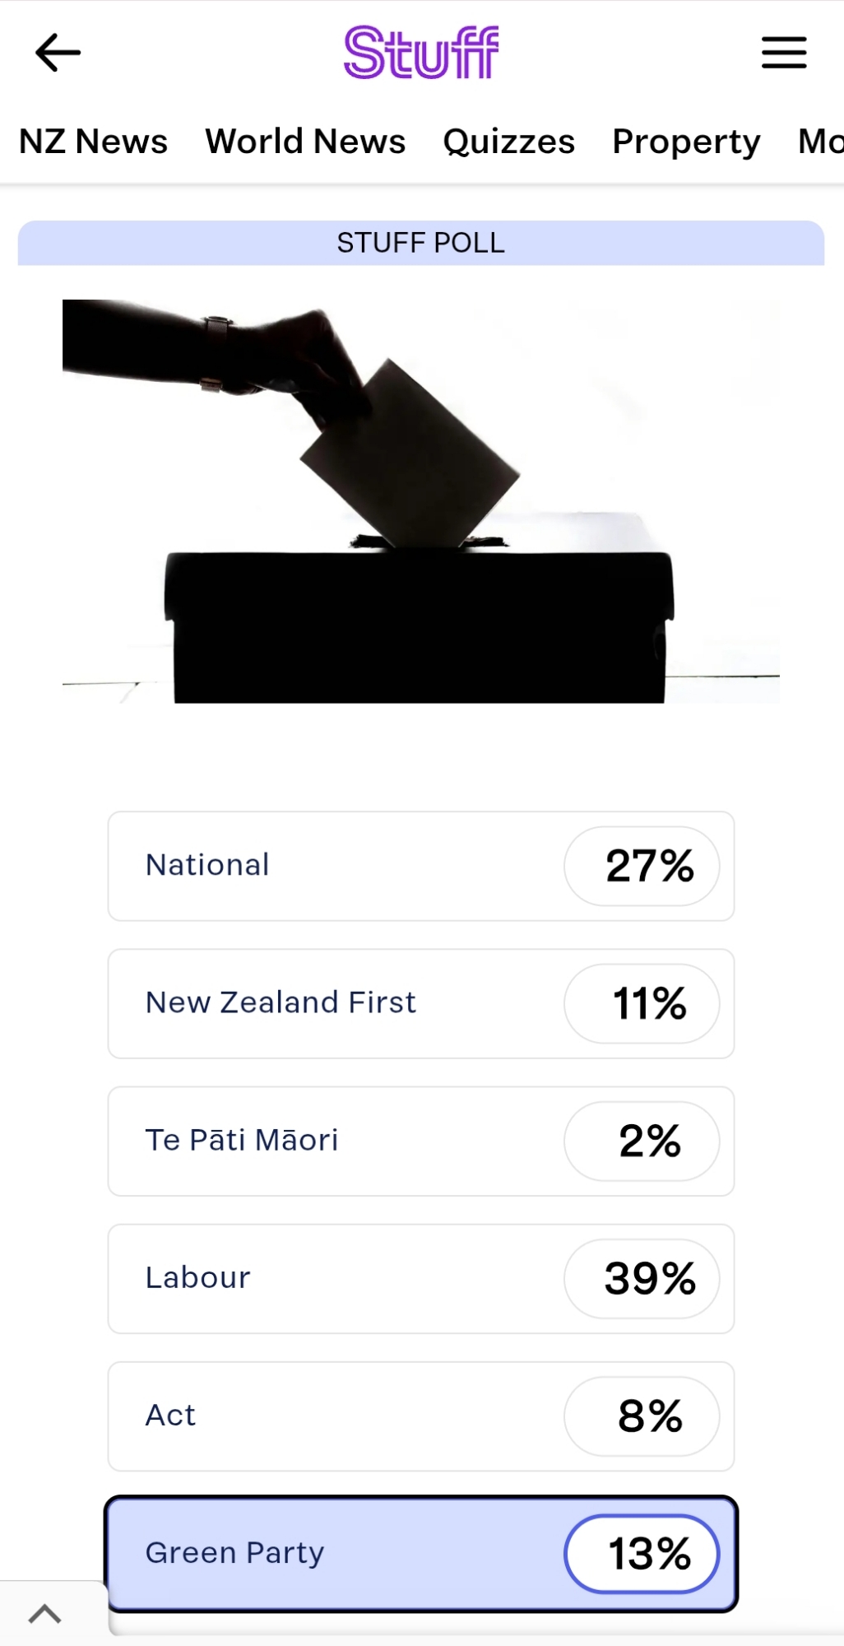Tap the partially visible nav item after Property
The height and width of the screenshot is (1646, 844).
click(820, 142)
